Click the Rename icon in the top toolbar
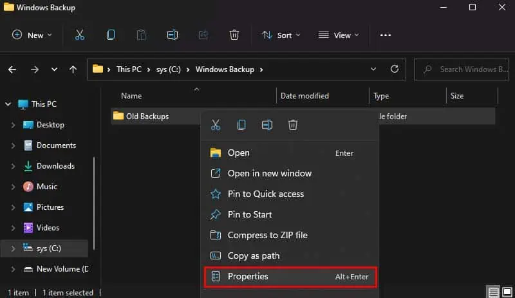The image size is (515, 298). (x=173, y=35)
